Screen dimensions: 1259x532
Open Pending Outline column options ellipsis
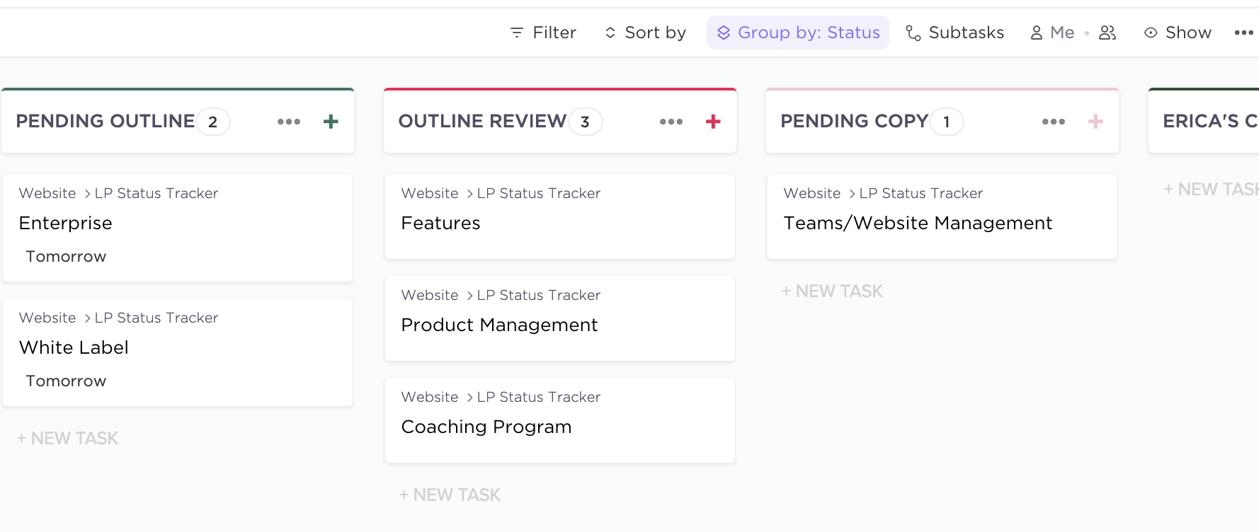point(289,122)
